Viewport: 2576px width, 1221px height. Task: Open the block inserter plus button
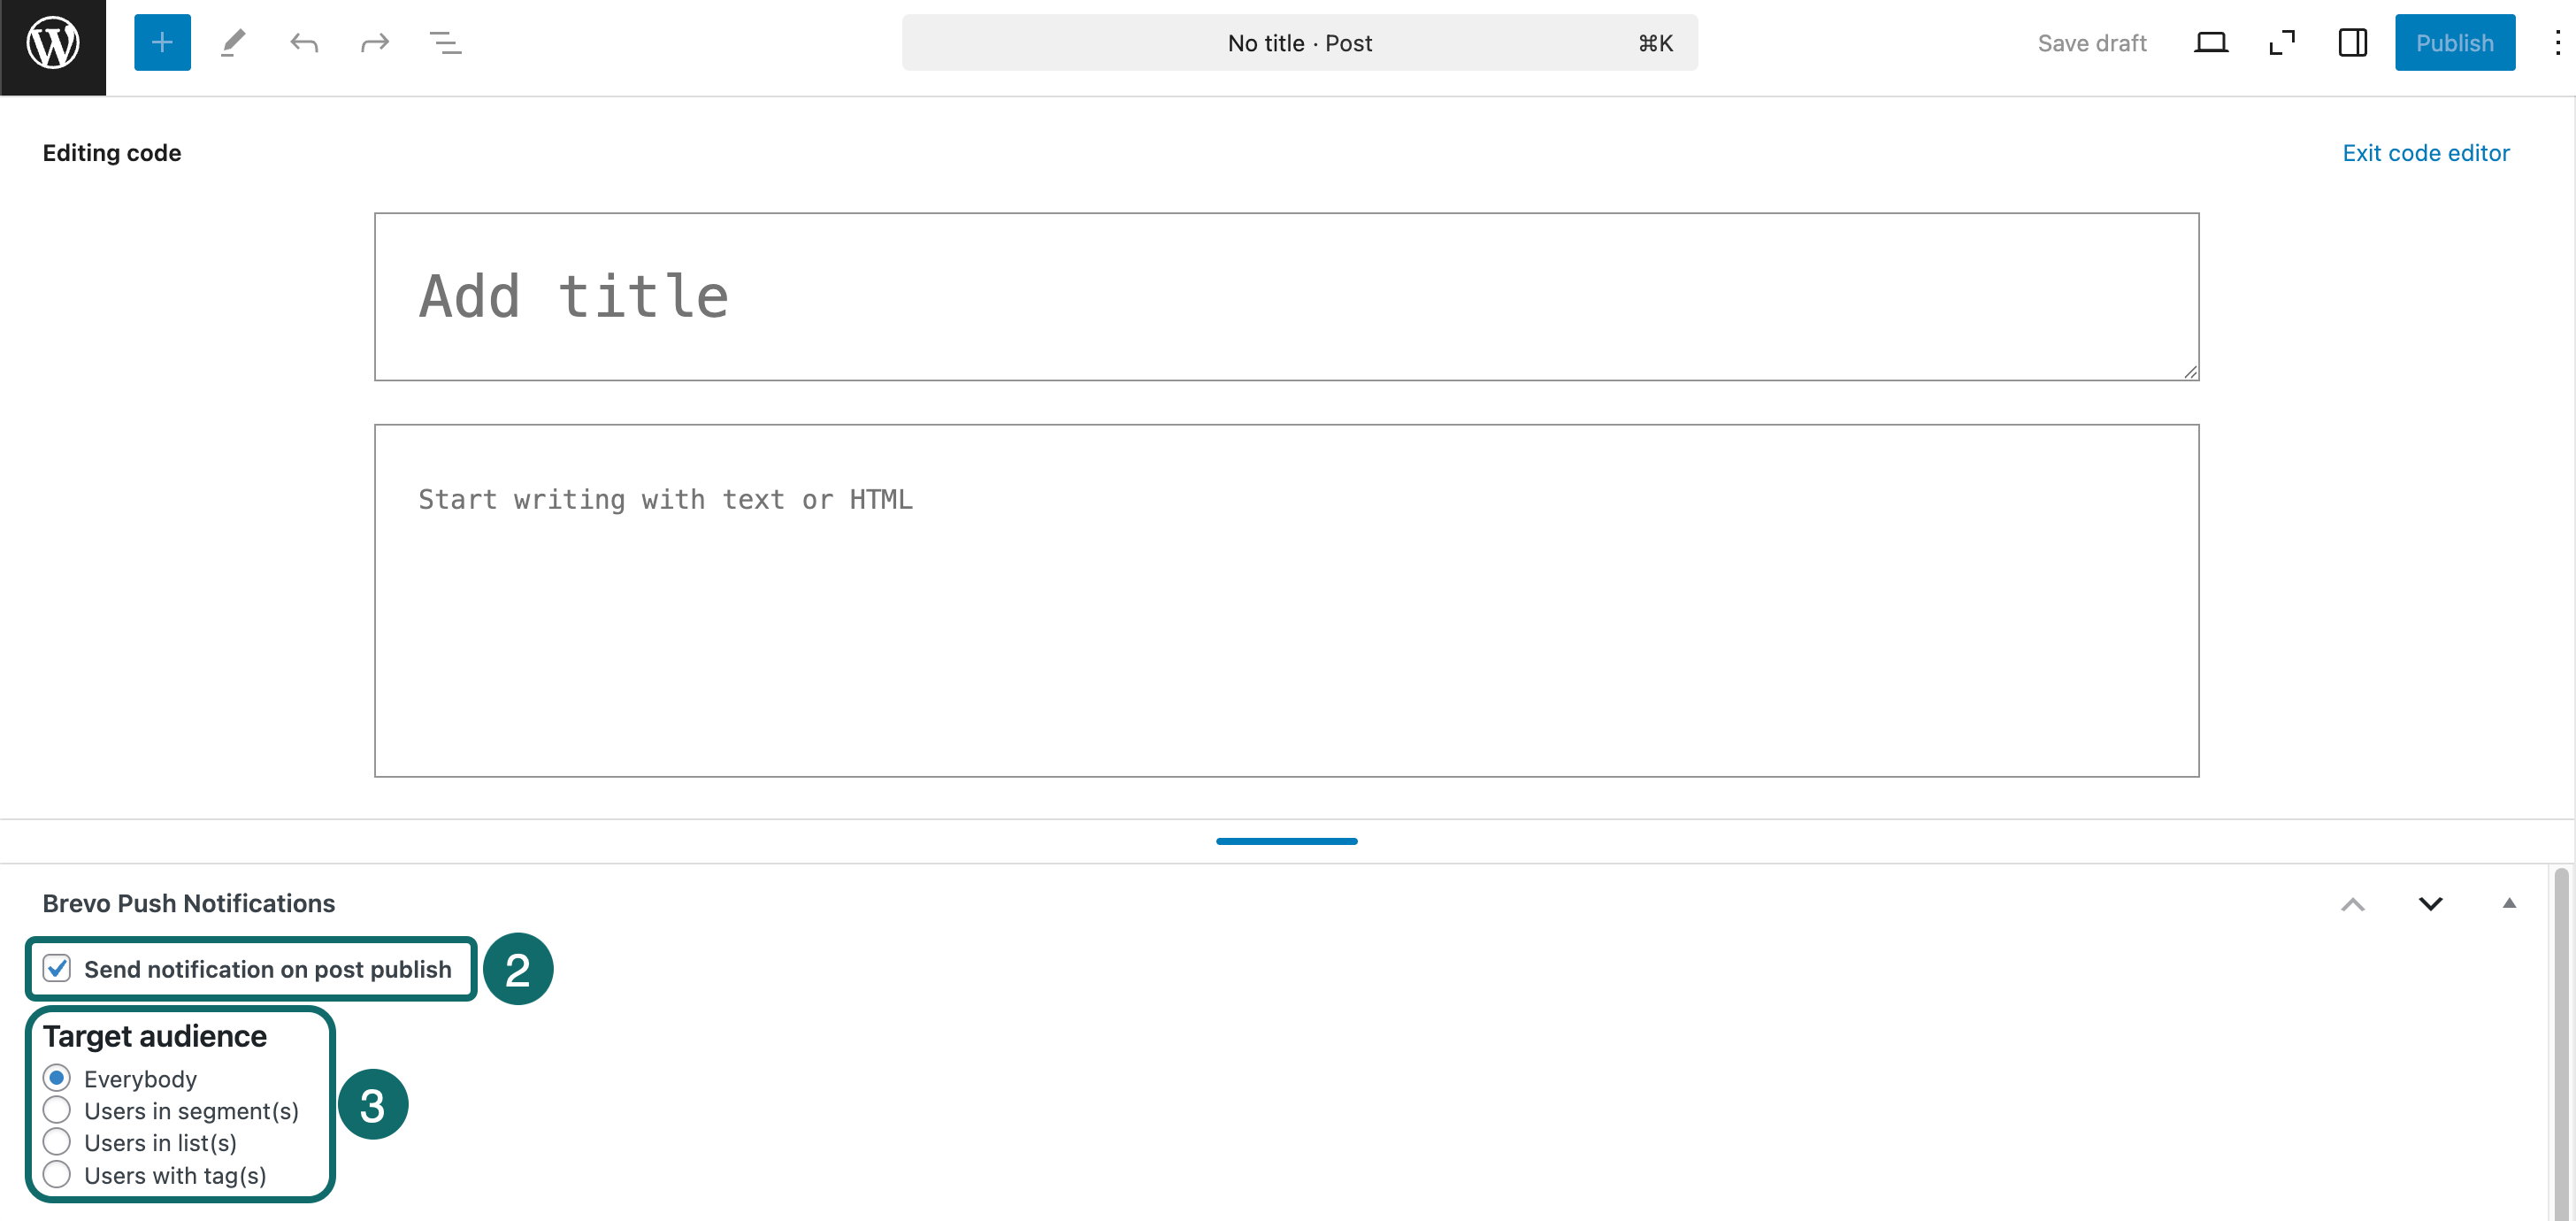tap(162, 43)
